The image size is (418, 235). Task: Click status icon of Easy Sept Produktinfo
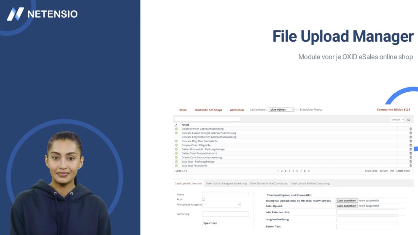(176, 165)
